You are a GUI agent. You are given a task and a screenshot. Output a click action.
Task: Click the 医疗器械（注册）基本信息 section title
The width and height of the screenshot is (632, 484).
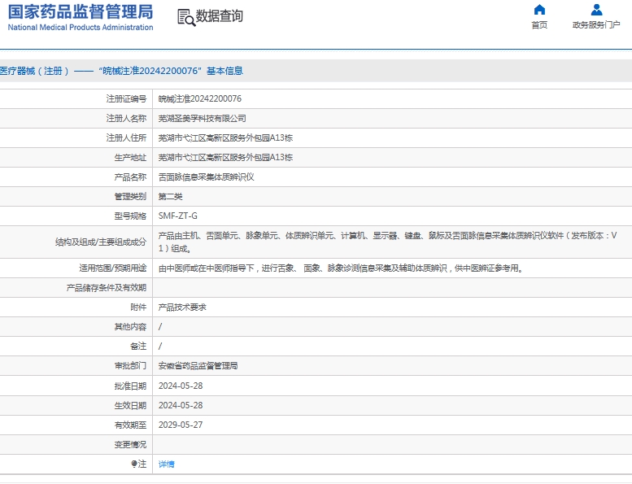tap(121, 71)
